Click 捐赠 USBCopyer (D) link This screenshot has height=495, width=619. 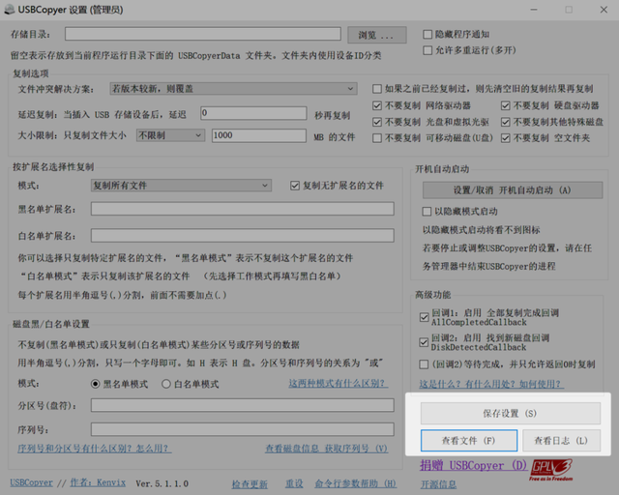tap(473, 466)
